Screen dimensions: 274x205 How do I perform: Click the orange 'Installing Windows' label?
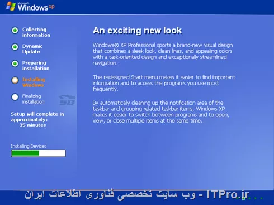pos(34,82)
